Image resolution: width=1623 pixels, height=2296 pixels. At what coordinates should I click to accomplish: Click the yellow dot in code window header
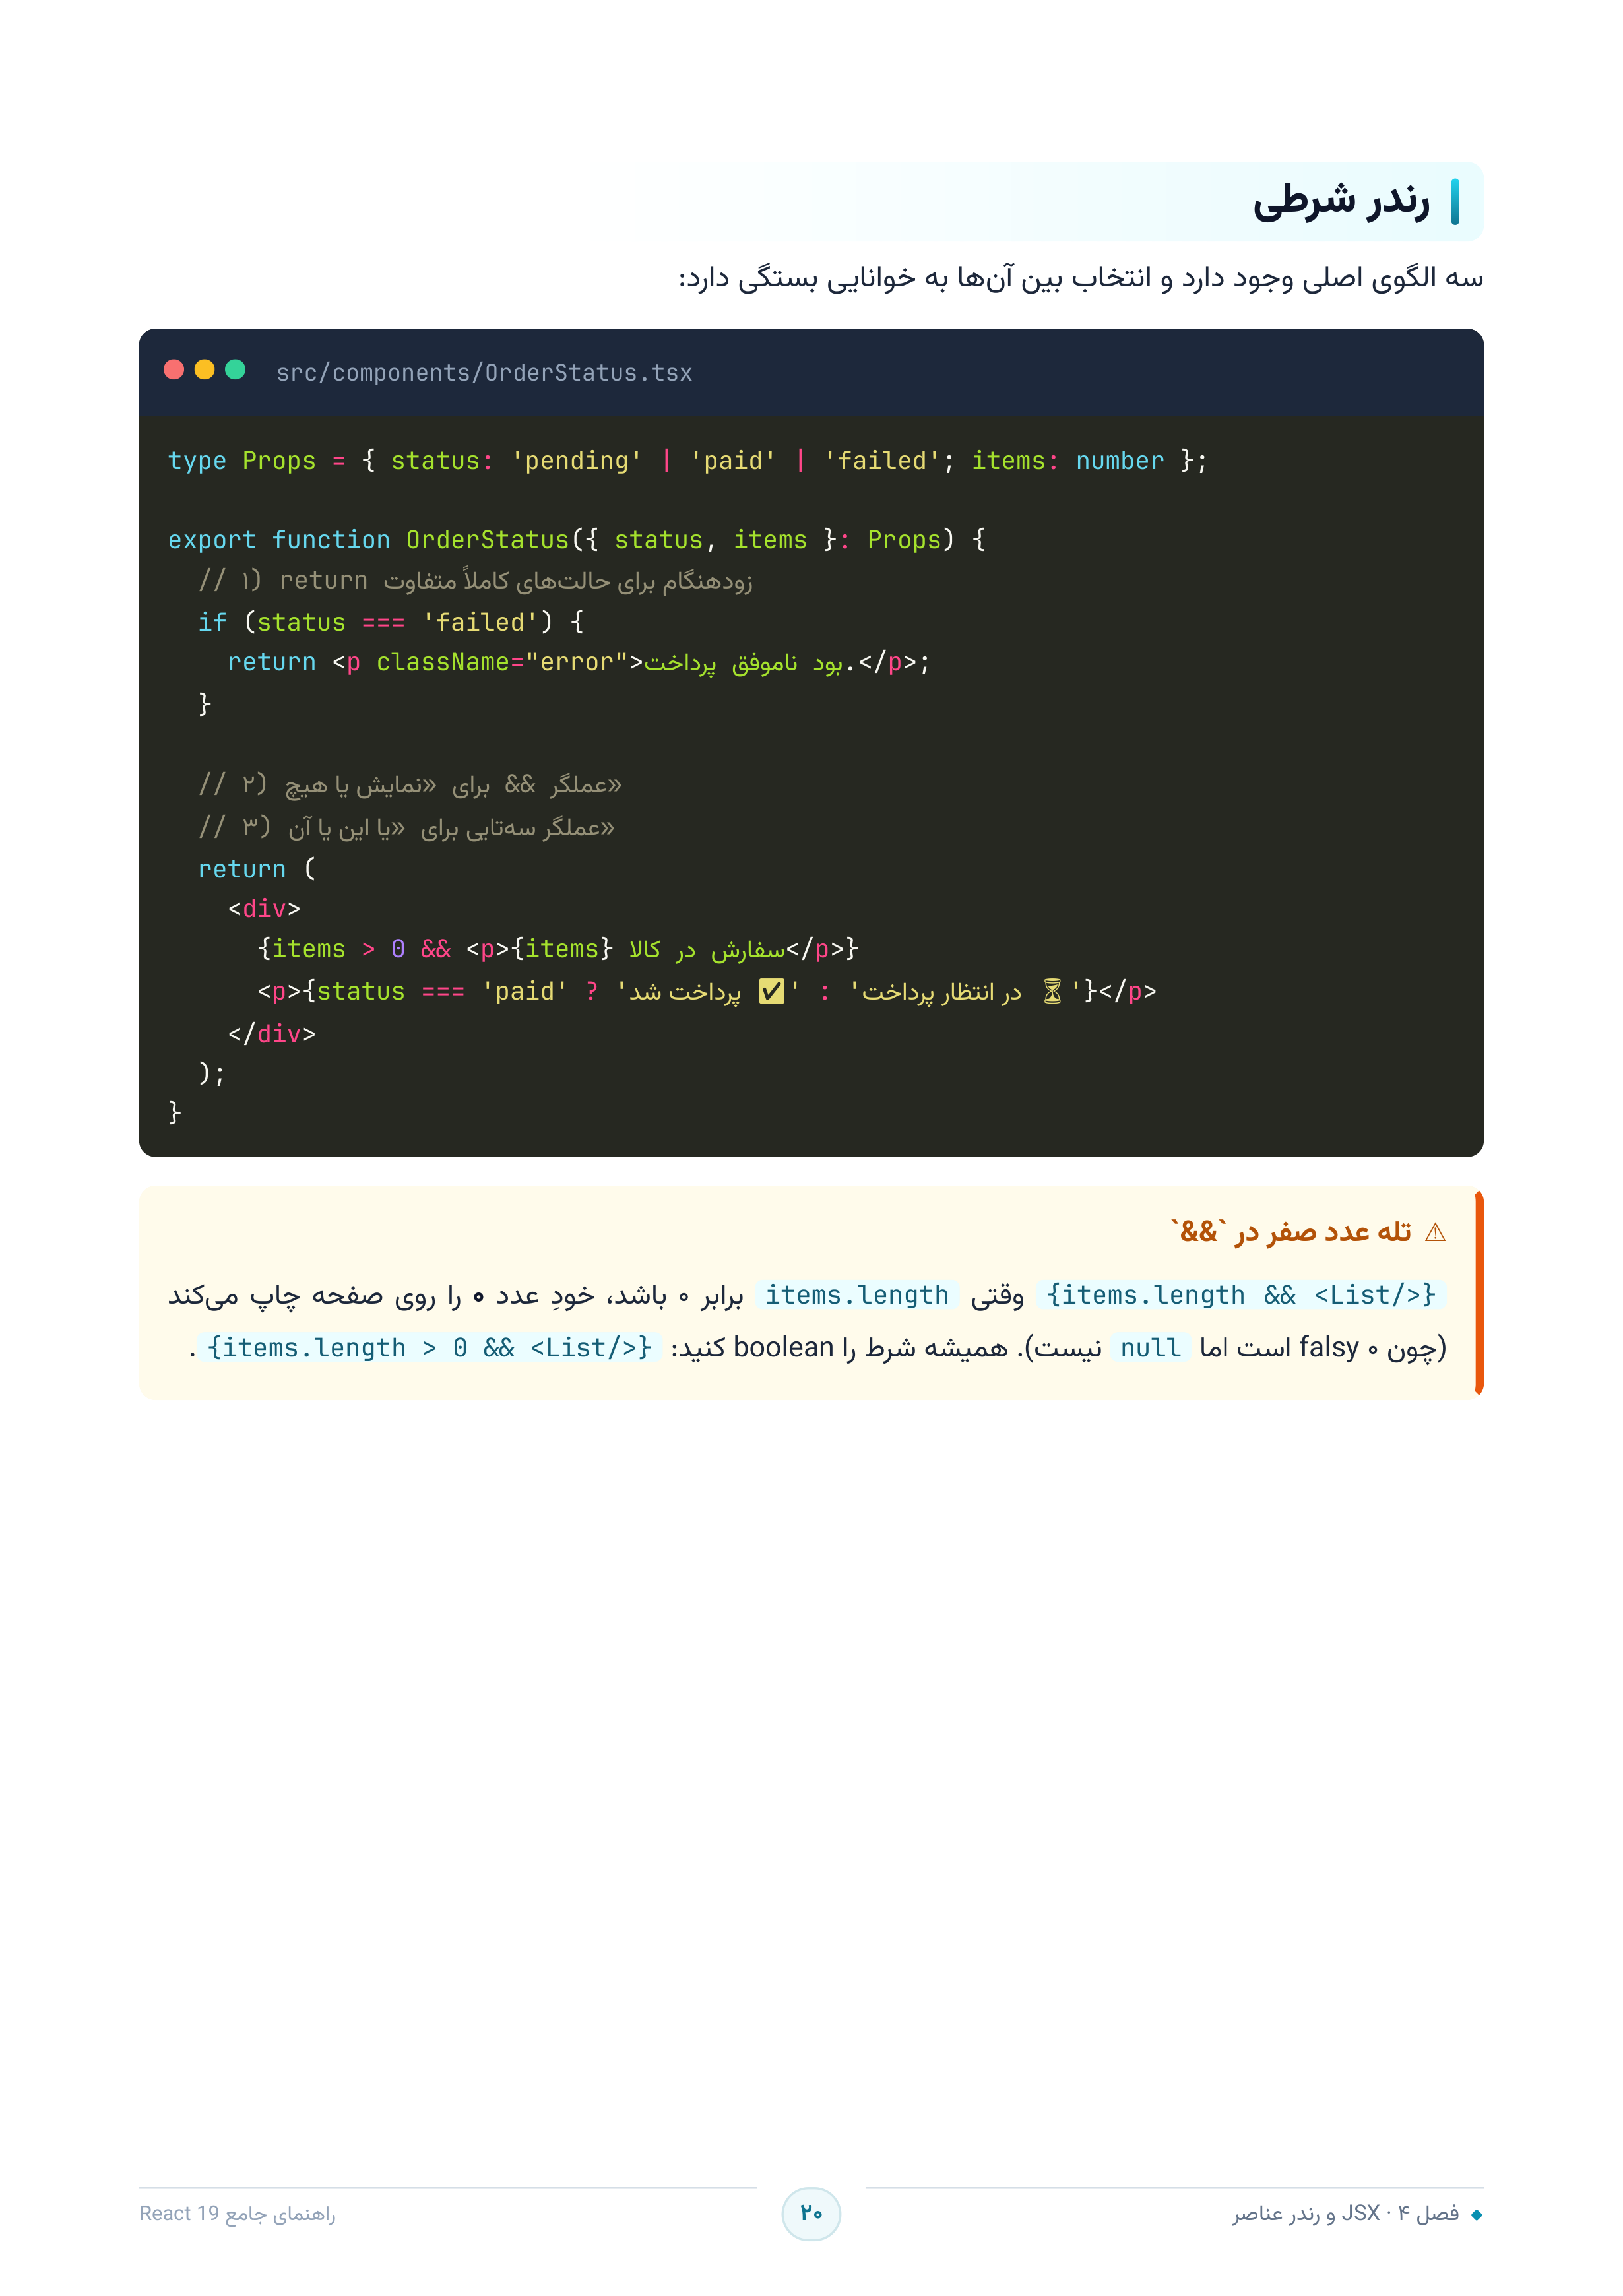pos(205,370)
